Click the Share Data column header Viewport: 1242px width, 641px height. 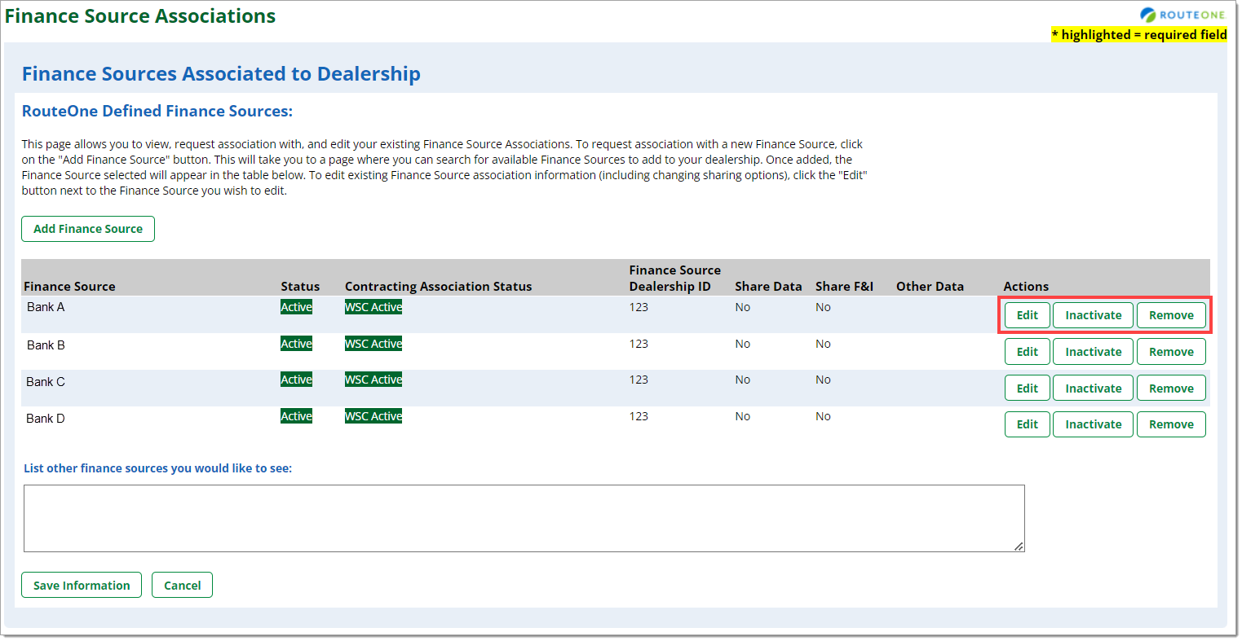(x=768, y=287)
